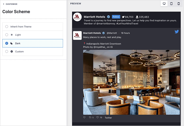Click the tweet text 'Many places to work, rest and play.'
This screenshot has height=126, width=184.
click(102, 37)
